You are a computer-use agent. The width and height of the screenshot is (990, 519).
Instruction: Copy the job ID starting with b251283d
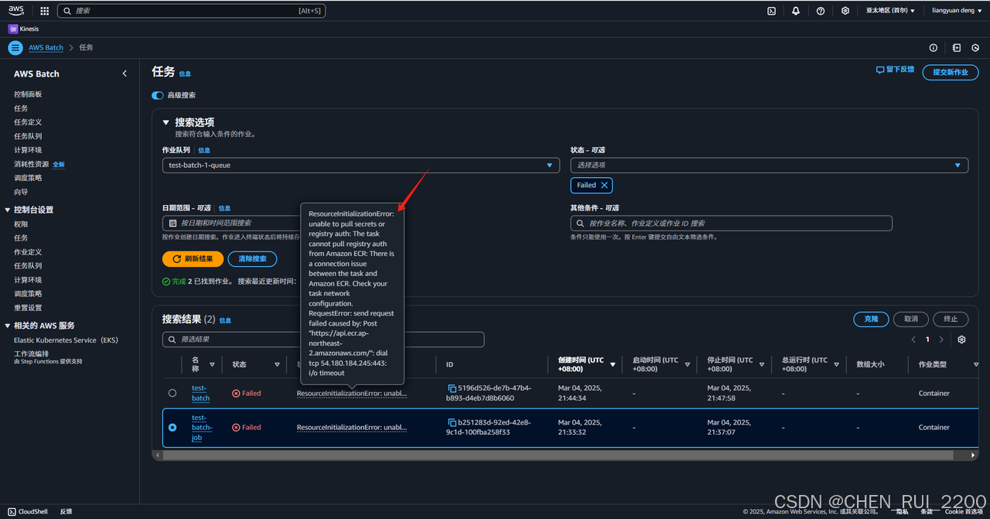(x=452, y=422)
